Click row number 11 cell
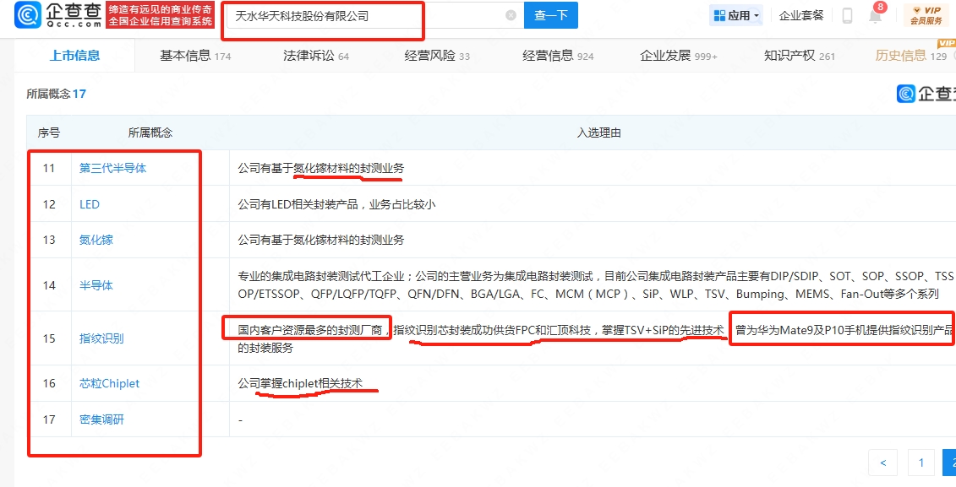The width and height of the screenshot is (956, 487). (49, 168)
